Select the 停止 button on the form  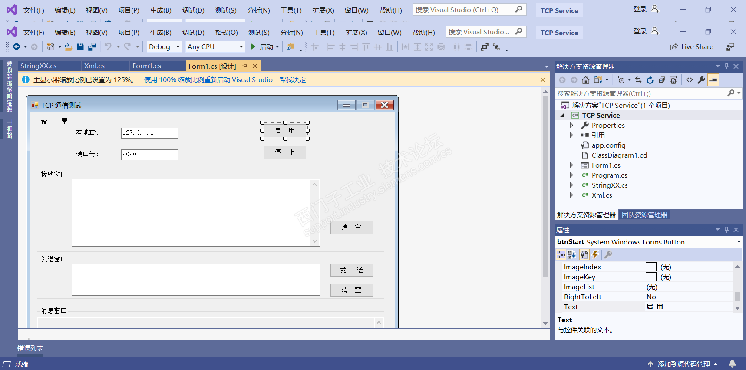coord(285,152)
